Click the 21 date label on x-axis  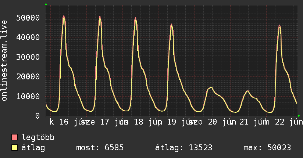244,122
